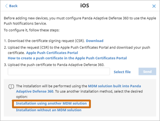Click the 'To configure it, follow these steps' text
This screenshot has width=160, height=121.
point(32,30)
